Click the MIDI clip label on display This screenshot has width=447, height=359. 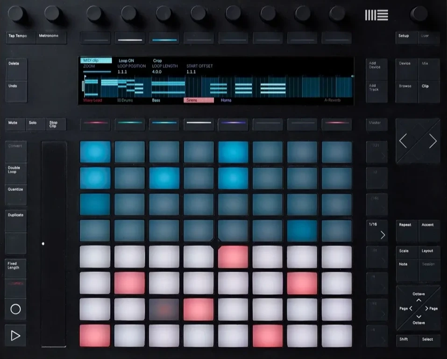[96, 60]
